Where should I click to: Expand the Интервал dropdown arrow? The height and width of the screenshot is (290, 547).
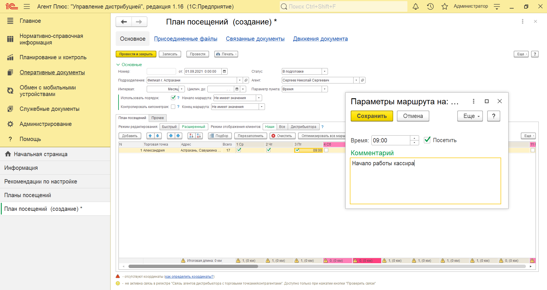182,89
